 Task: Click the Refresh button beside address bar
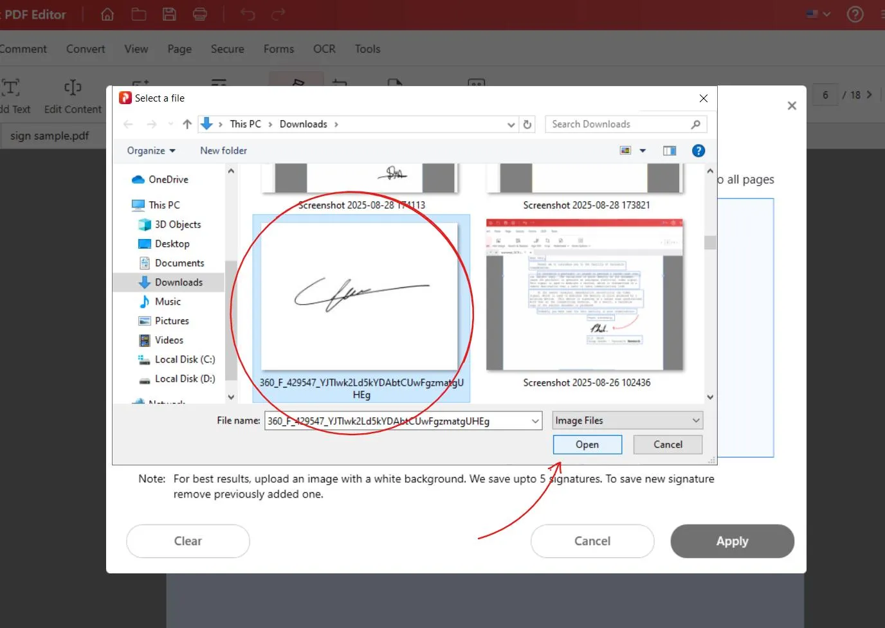click(527, 124)
